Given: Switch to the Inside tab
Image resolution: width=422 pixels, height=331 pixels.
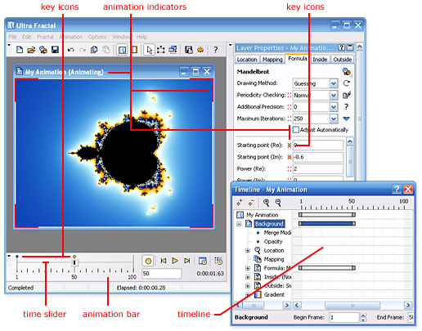Looking at the screenshot, I should tap(320, 60).
